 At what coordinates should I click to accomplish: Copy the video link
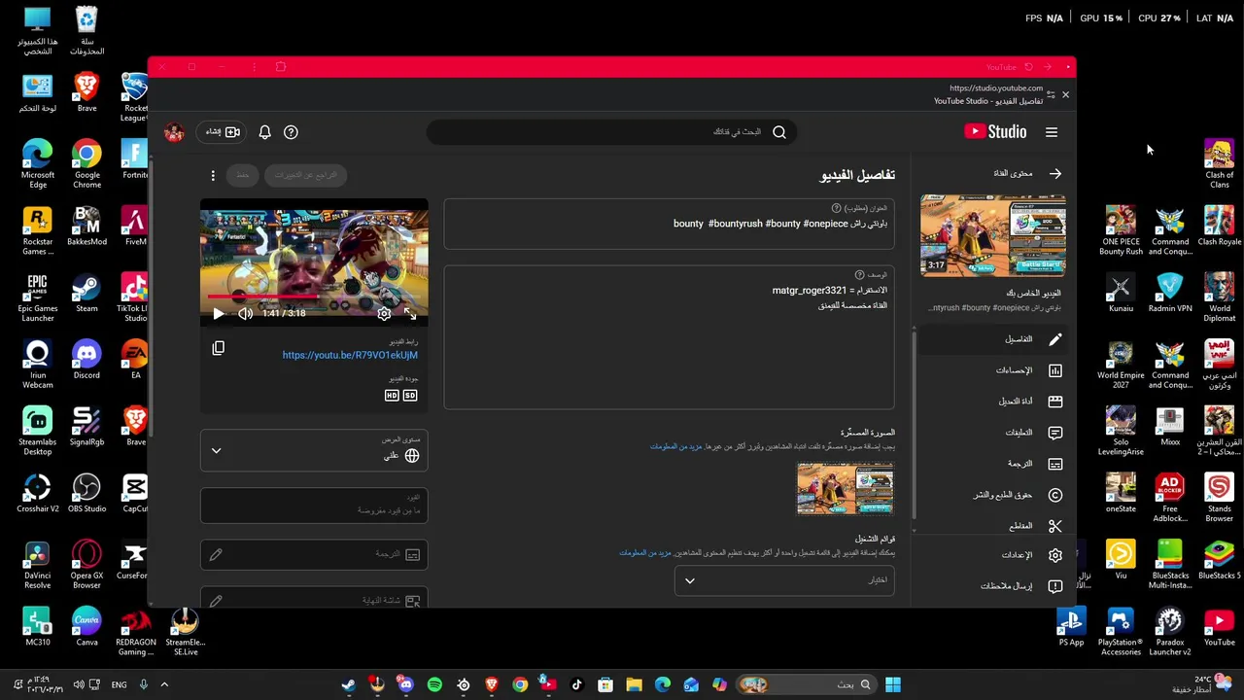coord(219,348)
